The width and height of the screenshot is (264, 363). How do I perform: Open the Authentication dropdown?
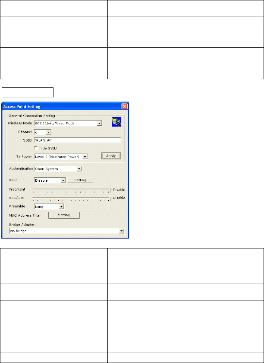pyautogui.click(x=58, y=169)
